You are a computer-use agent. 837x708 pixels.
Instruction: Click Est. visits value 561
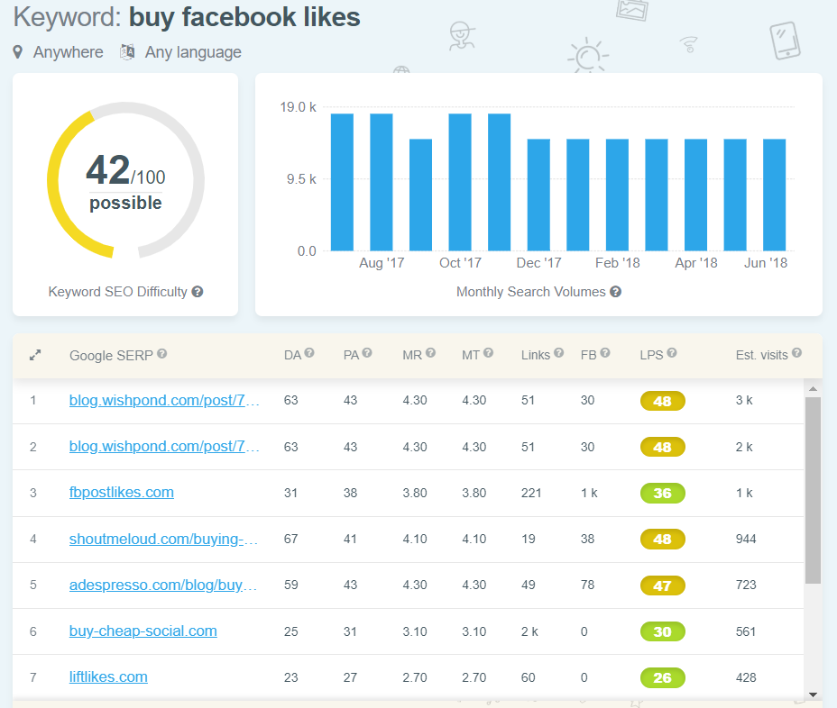(746, 631)
